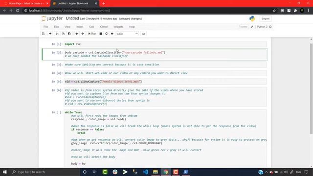Click the Logout button
The width and height of the screenshot is (313, 176).
tap(266, 19)
